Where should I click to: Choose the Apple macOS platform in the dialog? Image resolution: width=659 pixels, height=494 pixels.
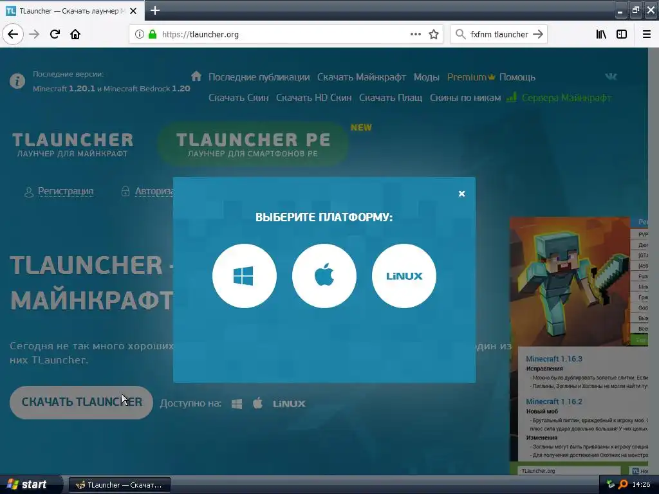pyautogui.click(x=324, y=276)
